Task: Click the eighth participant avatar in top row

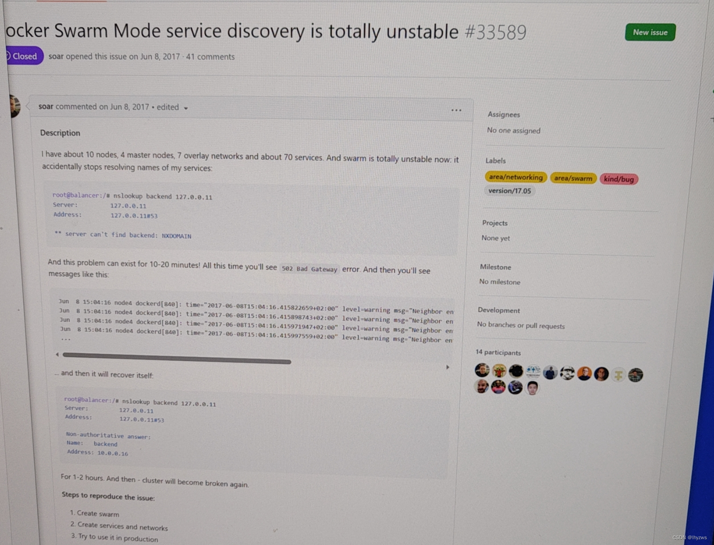Action: tap(601, 374)
